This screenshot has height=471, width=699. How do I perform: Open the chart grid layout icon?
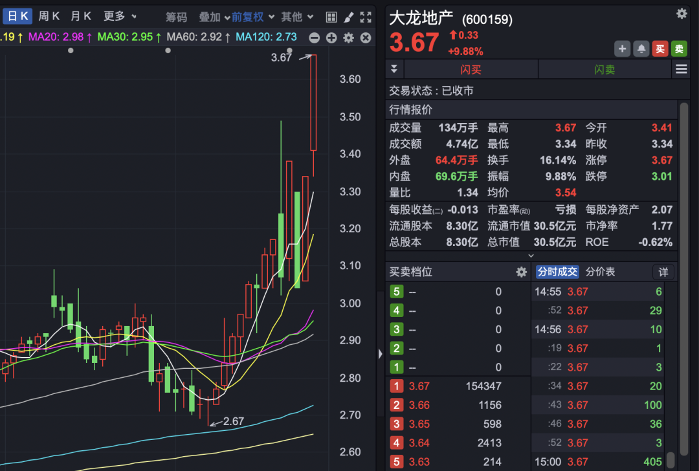pos(331,17)
